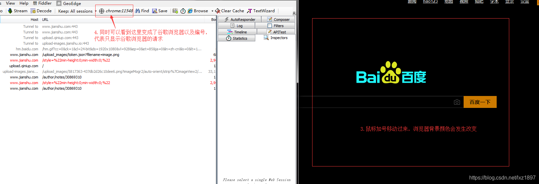The image size is (539, 184).
Task: Open the hao123 link on Baidu
Action: pyautogui.click(x=430, y=2)
